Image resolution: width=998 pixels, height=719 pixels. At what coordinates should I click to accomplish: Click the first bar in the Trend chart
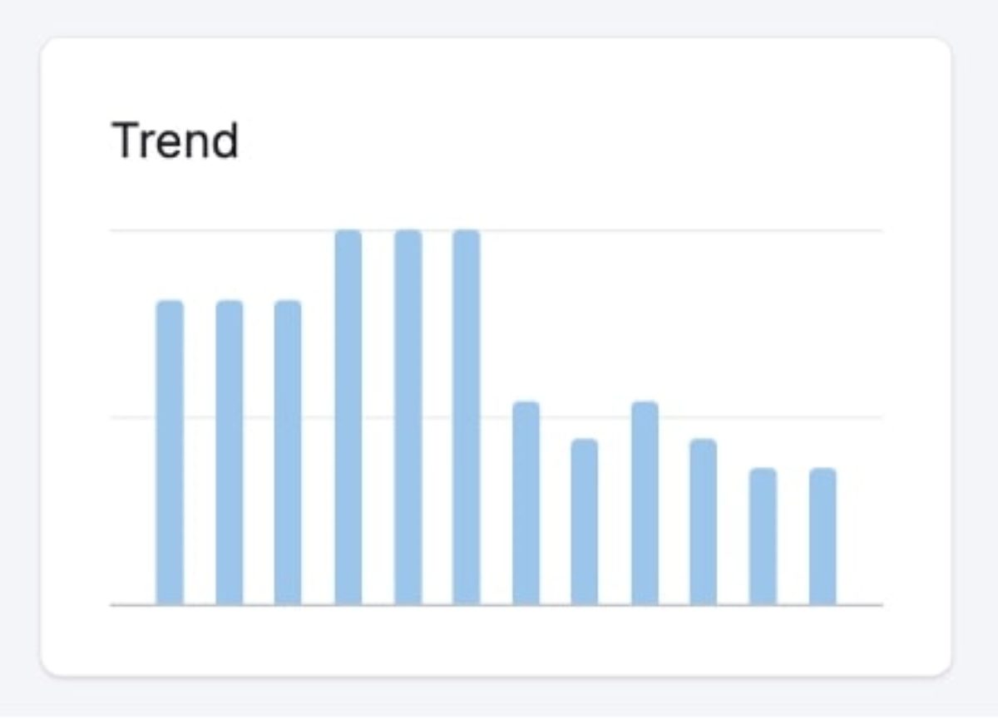point(170,453)
